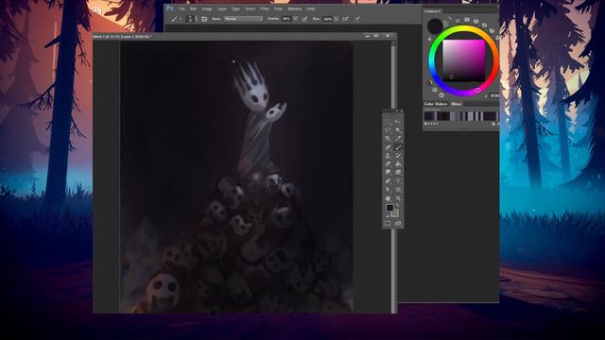The image size is (605, 340).
Task: Change screen mode from toolbox
Action: click(398, 223)
